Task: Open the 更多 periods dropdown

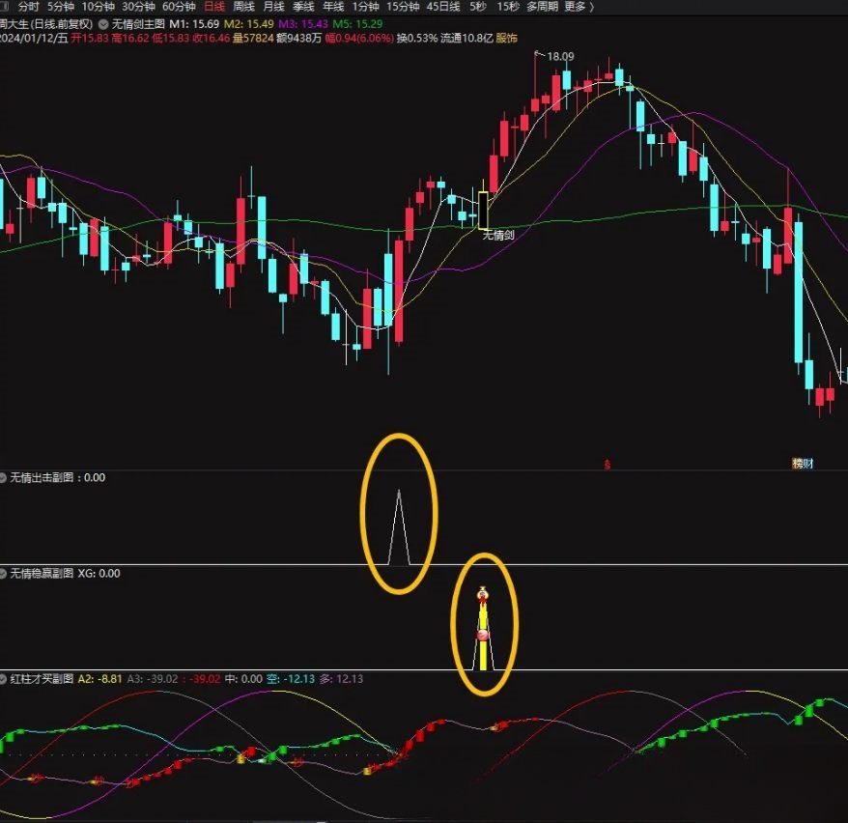Action: pyautogui.click(x=578, y=7)
